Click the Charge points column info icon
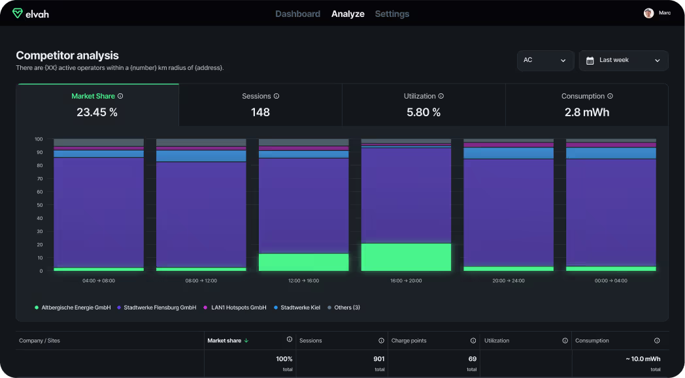Viewport: 685px width, 378px height. (x=473, y=340)
